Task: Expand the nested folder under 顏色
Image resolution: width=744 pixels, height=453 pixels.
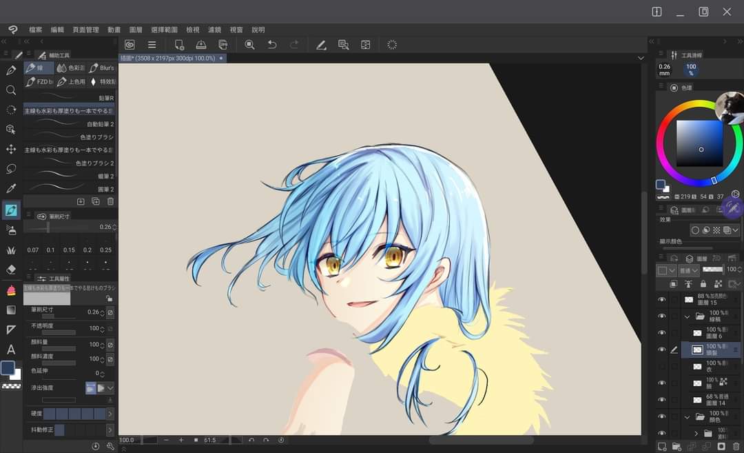Action: [x=696, y=433]
